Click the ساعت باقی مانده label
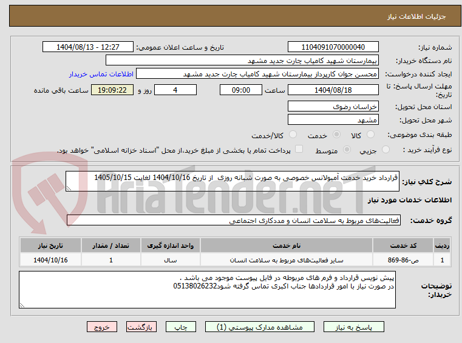This screenshot has width=462, height=343. click(61, 90)
